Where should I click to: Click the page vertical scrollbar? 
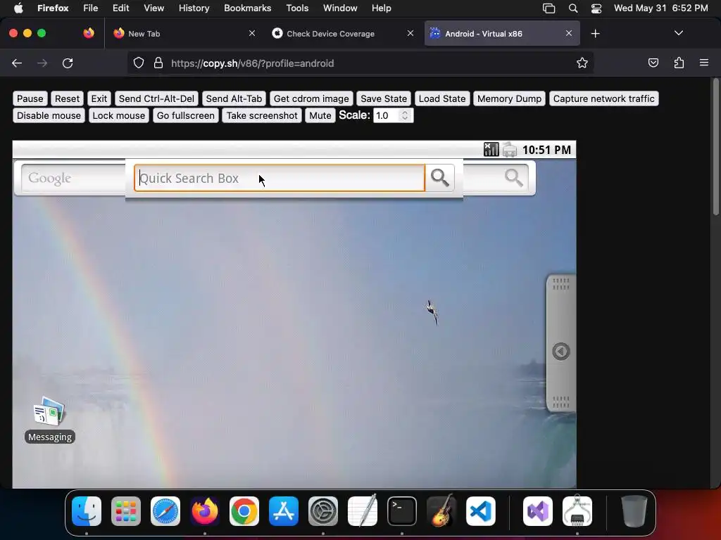[716, 146]
